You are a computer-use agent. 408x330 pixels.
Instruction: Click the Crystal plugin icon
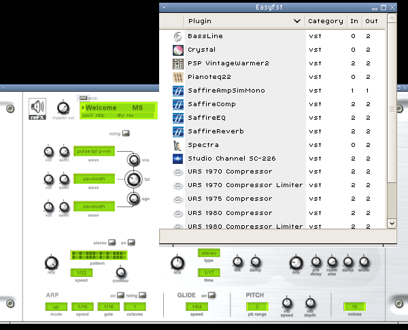[x=178, y=50]
